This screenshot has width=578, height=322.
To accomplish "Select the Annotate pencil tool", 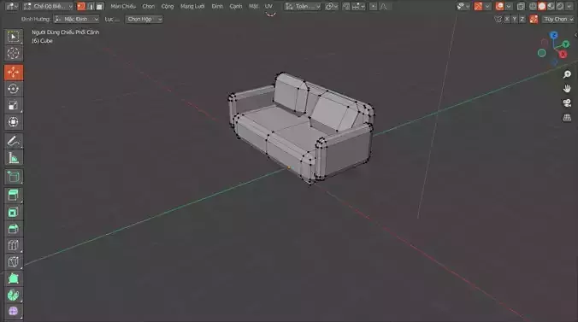I will pyautogui.click(x=14, y=141).
